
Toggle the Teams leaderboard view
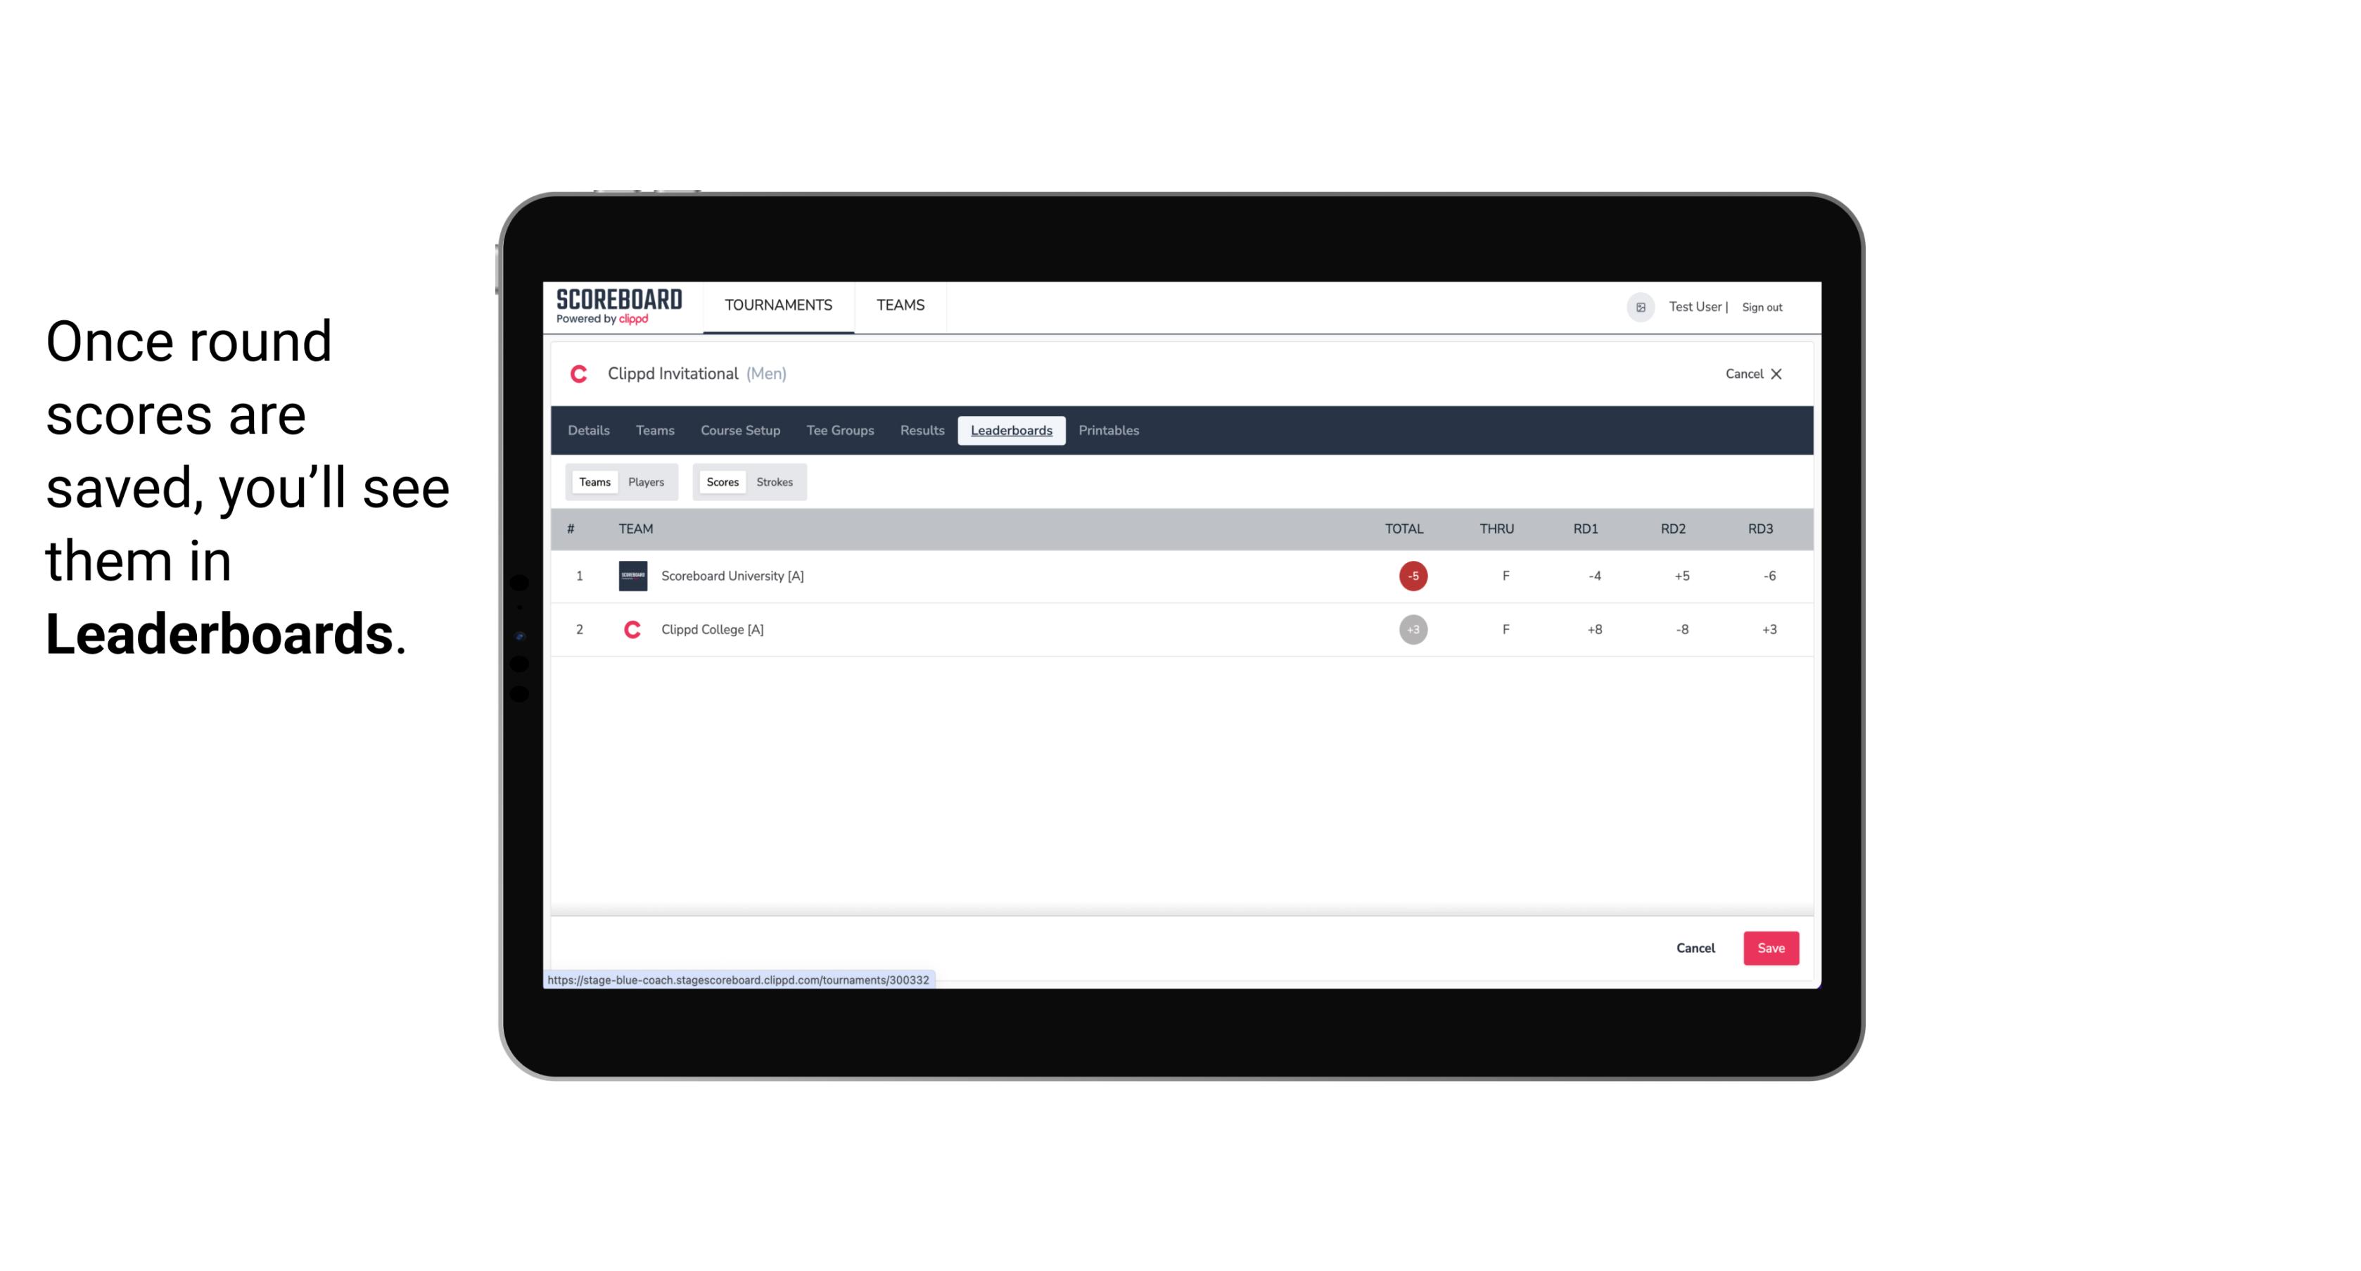(x=592, y=482)
